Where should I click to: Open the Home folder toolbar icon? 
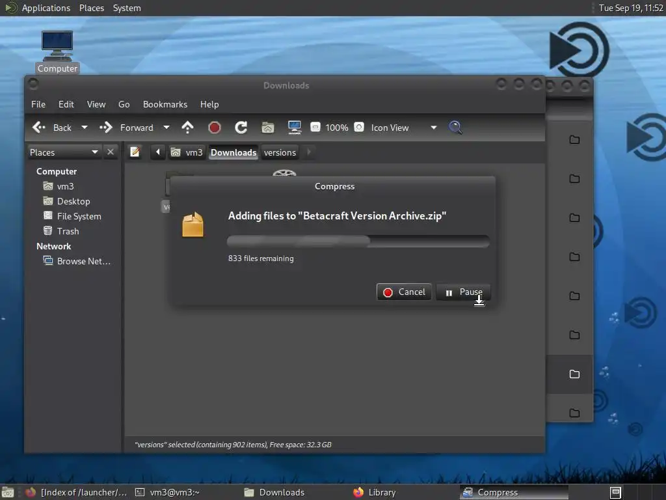coord(267,128)
